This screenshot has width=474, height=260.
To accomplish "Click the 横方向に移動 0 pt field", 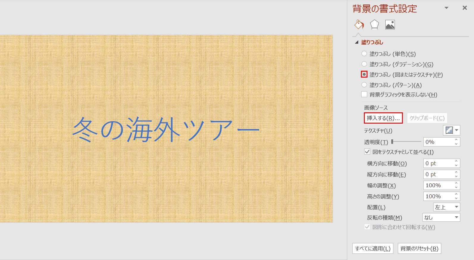I will pyautogui.click(x=438, y=163).
